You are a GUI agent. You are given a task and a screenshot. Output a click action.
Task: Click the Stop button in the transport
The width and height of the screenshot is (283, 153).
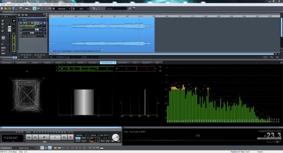[44, 137]
